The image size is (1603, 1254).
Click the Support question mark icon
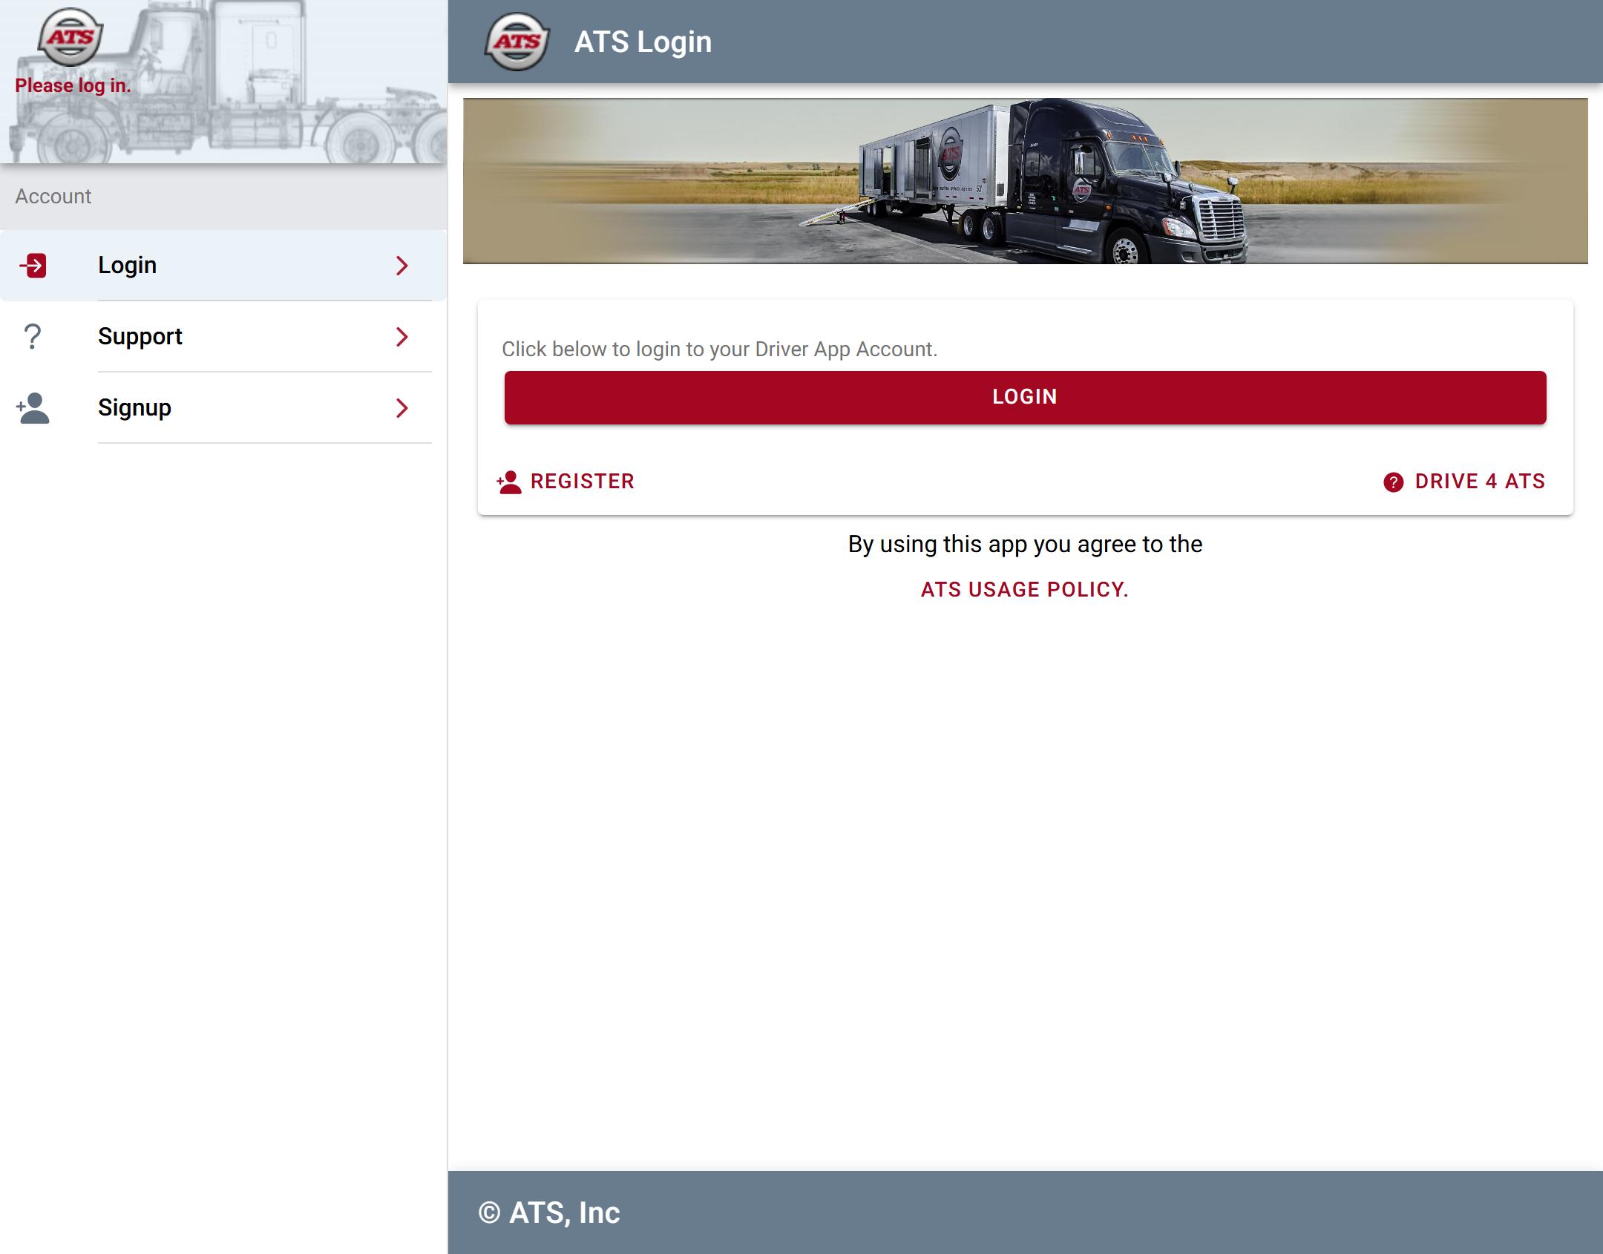click(33, 336)
